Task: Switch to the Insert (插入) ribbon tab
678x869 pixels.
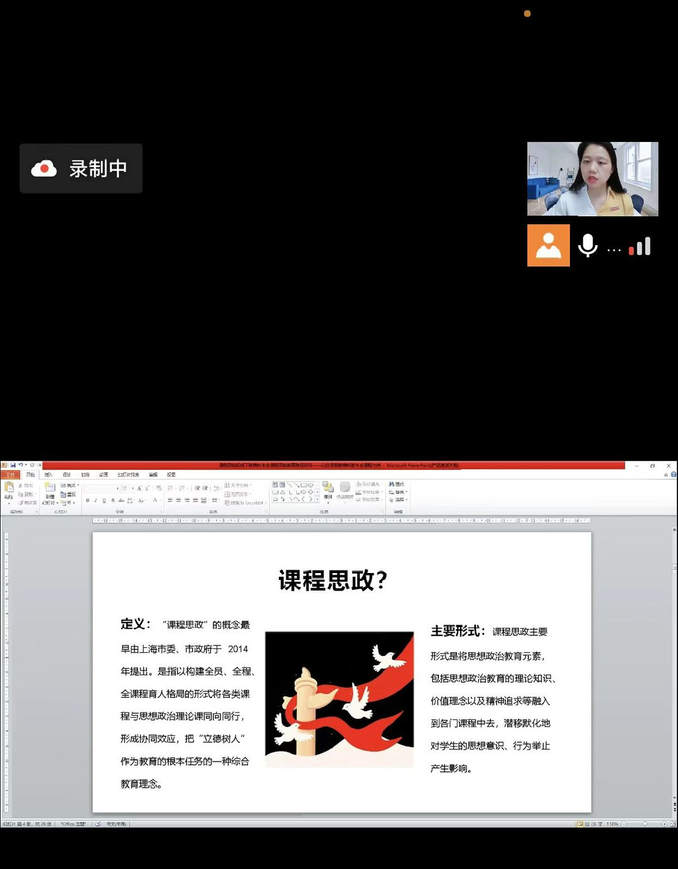Action: pos(48,474)
